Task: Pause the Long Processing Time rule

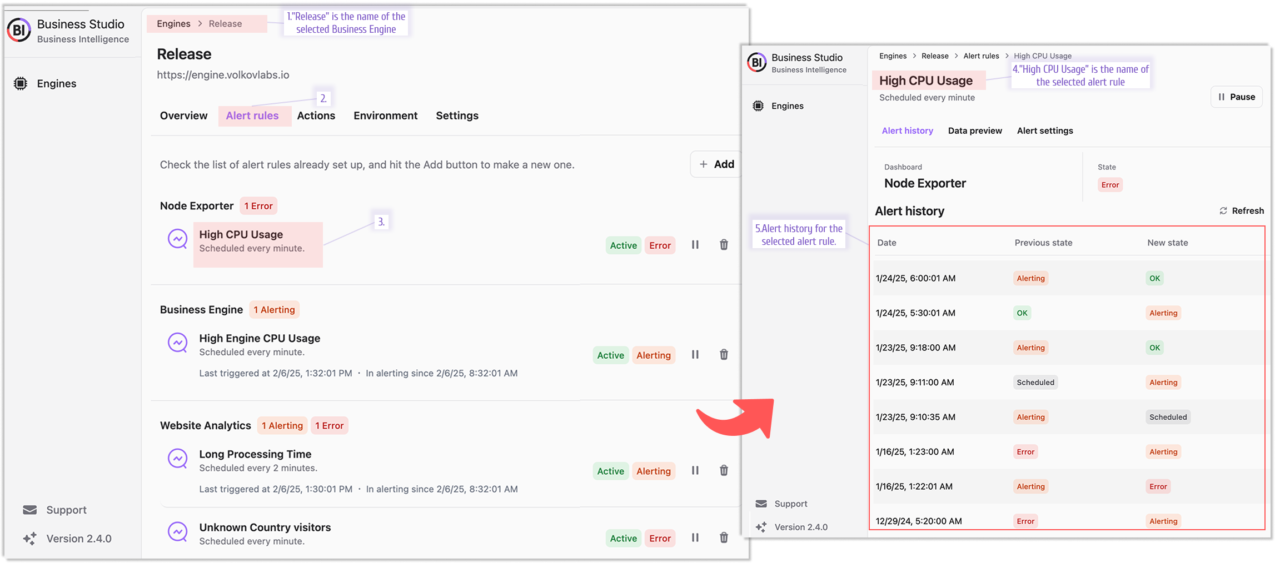Action: pos(695,470)
